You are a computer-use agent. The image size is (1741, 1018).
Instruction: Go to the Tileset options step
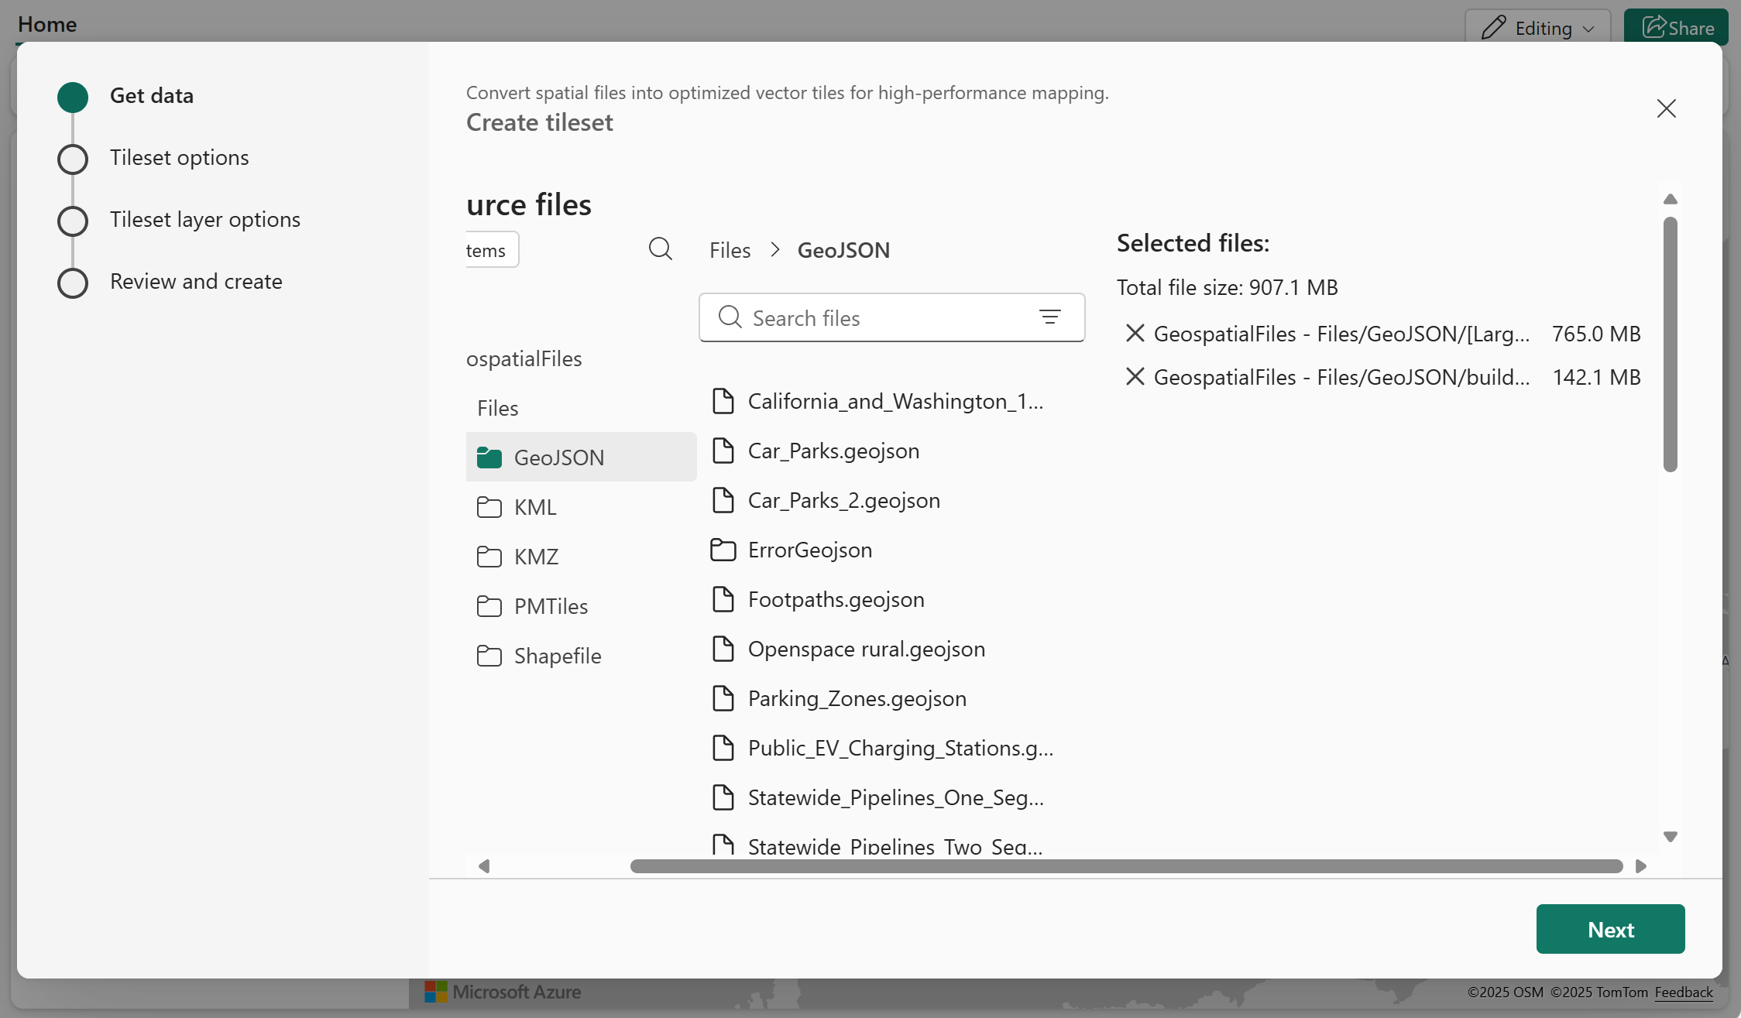point(179,158)
